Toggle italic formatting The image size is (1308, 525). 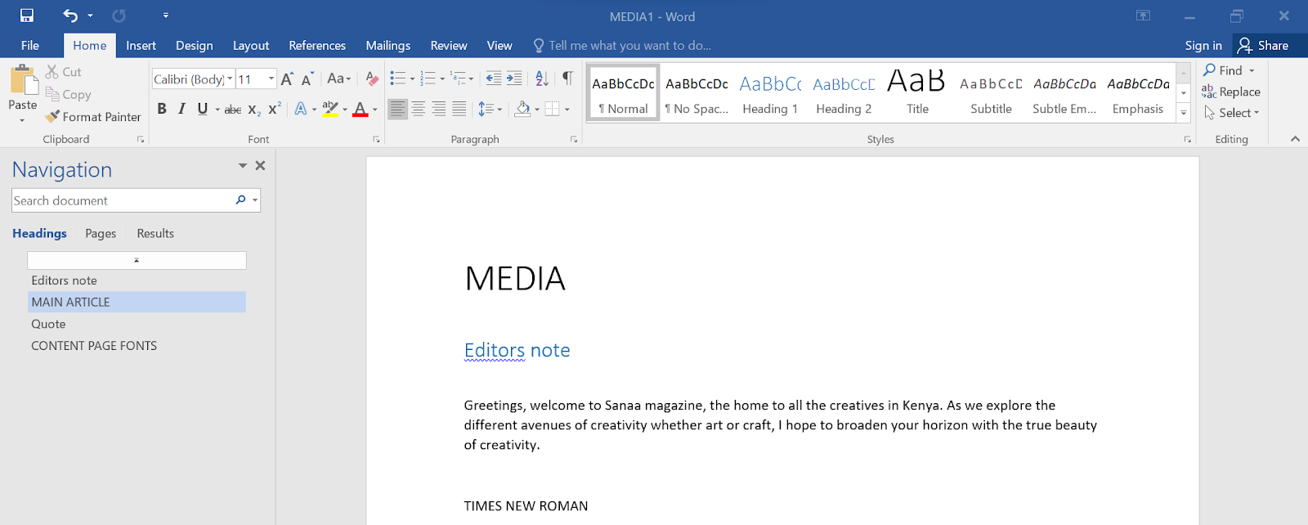coord(181,109)
